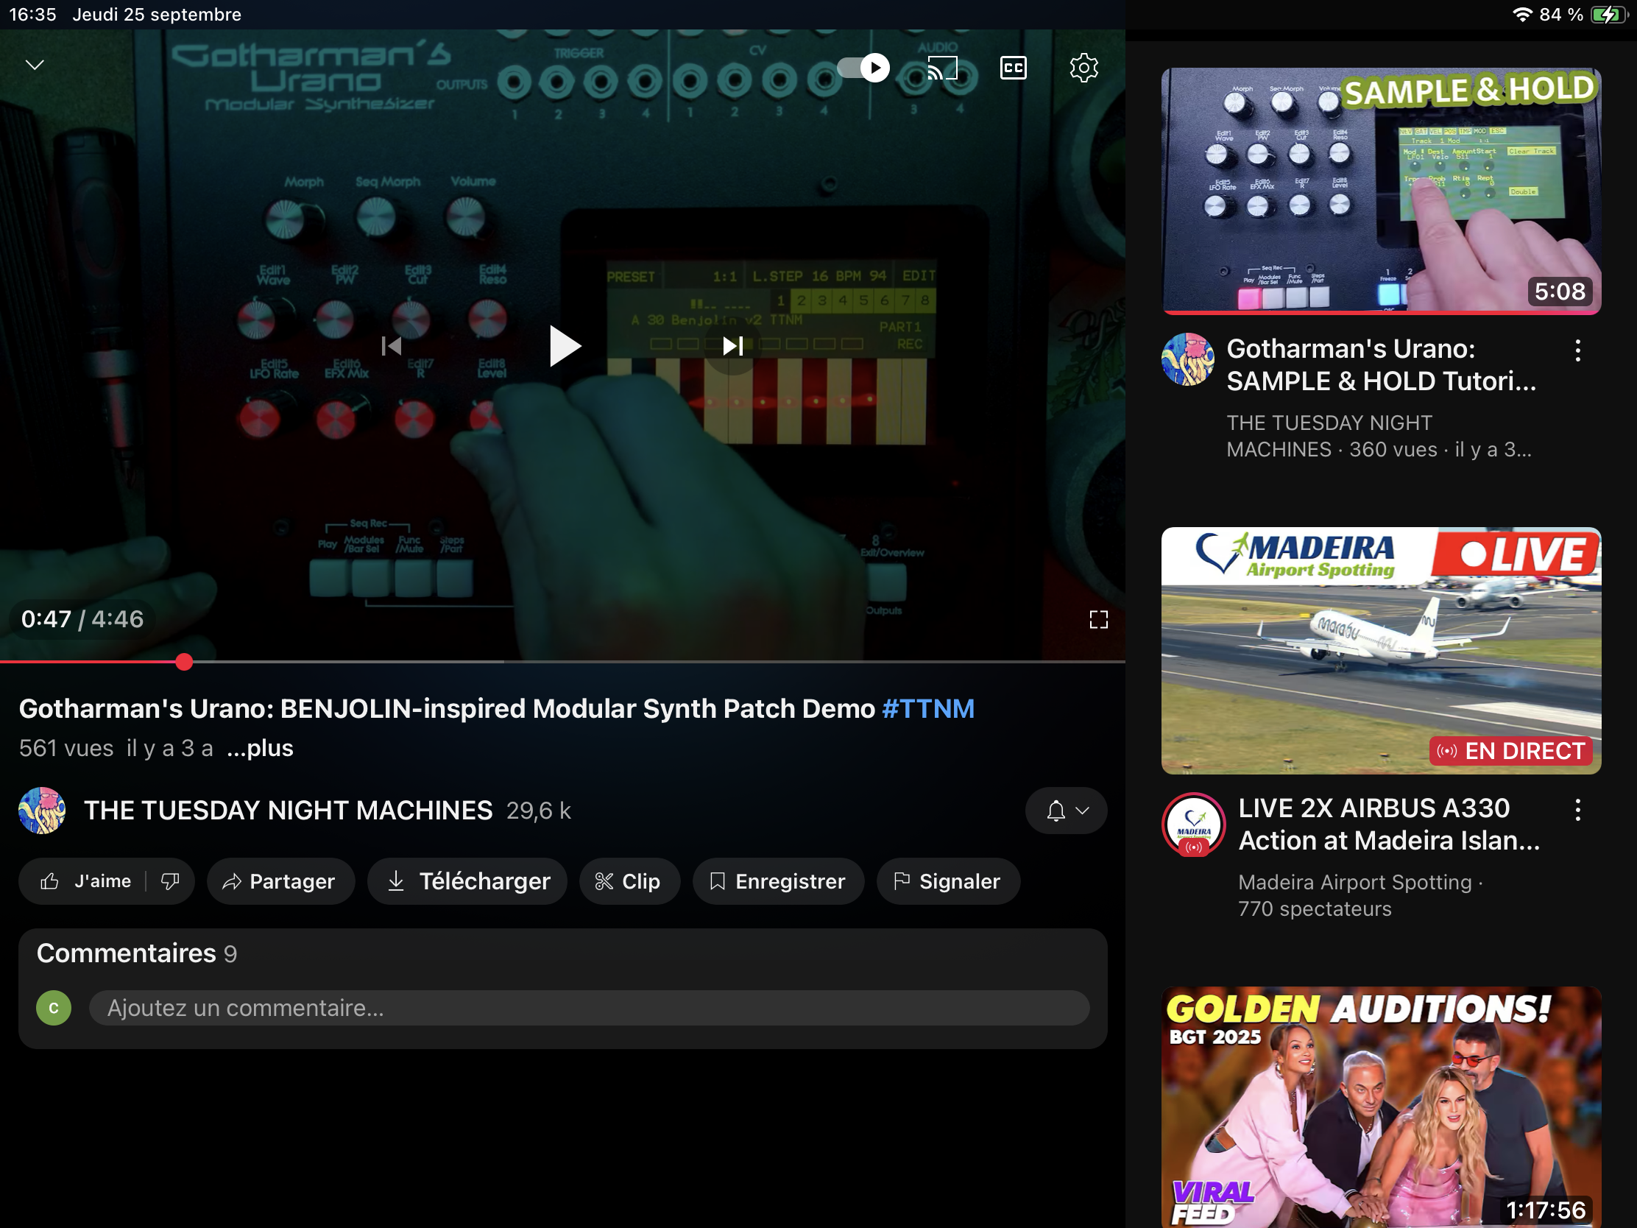Expand the description with ...plus
Image resolution: width=1637 pixels, height=1228 pixels.
(x=260, y=748)
